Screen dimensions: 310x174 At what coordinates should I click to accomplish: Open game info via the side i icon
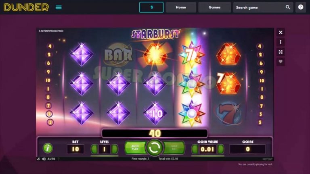point(281,42)
